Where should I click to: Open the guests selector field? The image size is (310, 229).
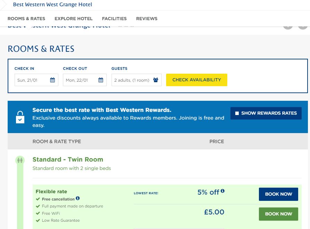click(x=137, y=80)
